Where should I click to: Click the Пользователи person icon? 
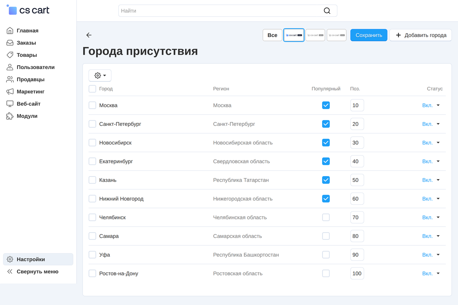point(10,67)
